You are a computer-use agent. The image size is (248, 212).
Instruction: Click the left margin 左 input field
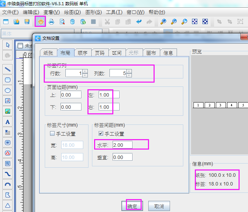pos(109,94)
